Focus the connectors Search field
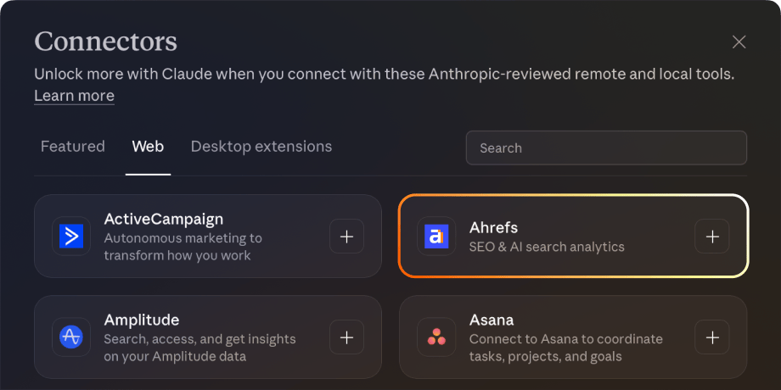 [x=606, y=148]
